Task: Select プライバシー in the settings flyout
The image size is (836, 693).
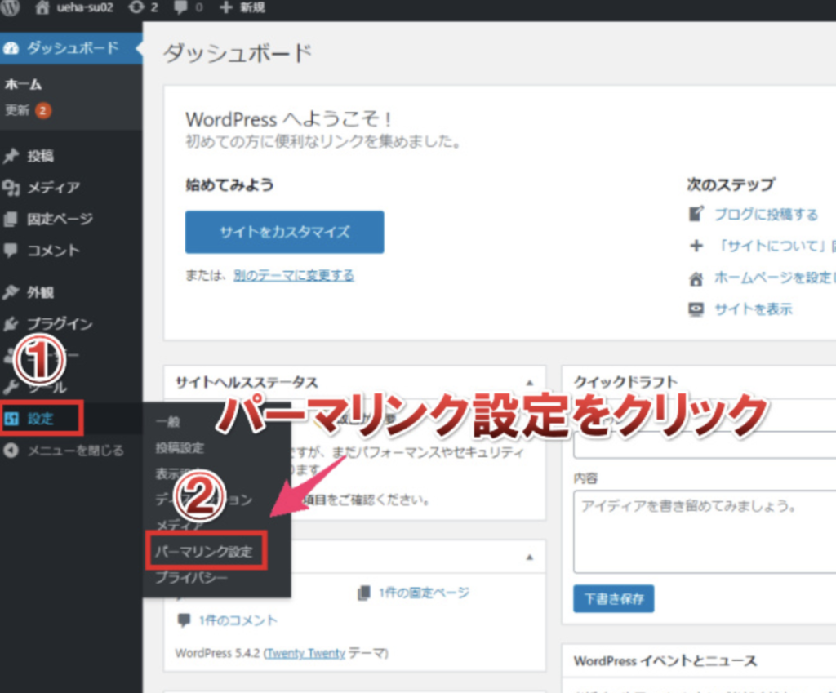Action: pos(191,577)
